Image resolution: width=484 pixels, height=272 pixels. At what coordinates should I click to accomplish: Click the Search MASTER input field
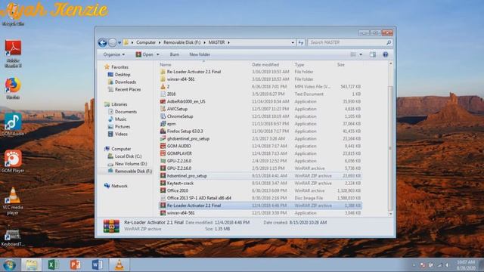(x=350, y=42)
